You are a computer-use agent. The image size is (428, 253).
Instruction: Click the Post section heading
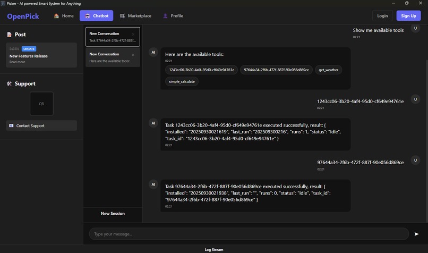point(20,35)
